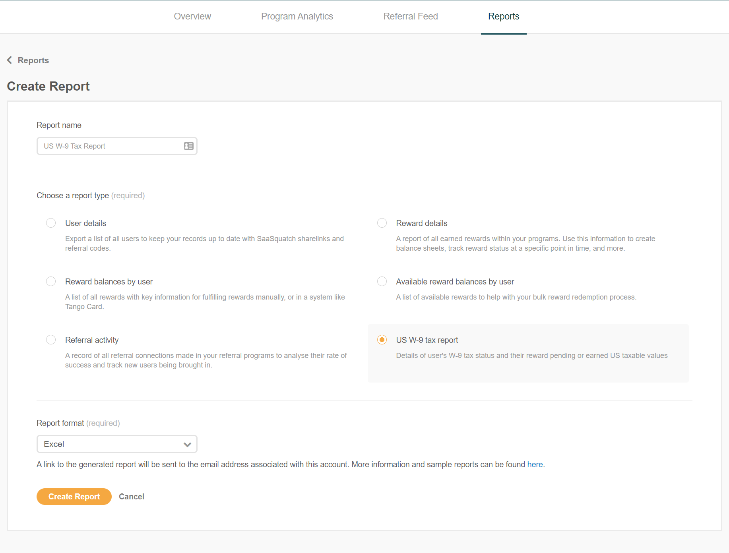The image size is (729, 553).
Task: Open the sample reports 'here' link
Action: coord(535,464)
